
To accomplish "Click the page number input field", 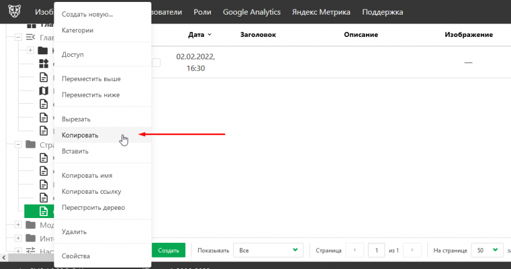I will coord(378,251).
